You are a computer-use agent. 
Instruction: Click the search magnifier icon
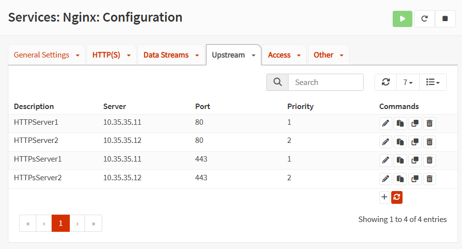pos(278,82)
